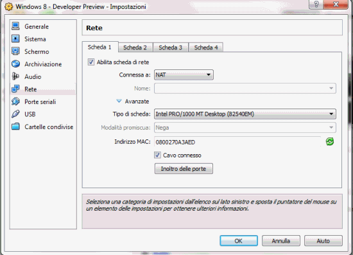Select Audio category label
The width and height of the screenshot is (353, 255).
[33, 76]
